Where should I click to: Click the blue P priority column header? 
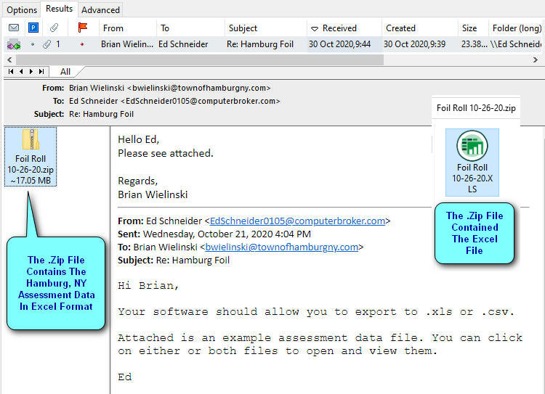coord(33,28)
